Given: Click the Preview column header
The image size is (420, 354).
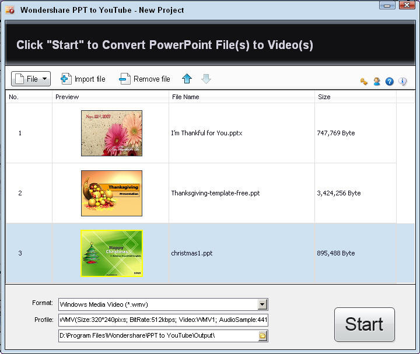Looking at the screenshot, I should [110, 97].
